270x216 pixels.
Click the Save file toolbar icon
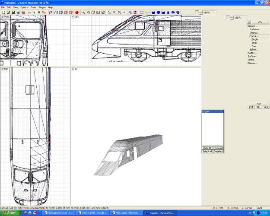(x=13, y=13)
